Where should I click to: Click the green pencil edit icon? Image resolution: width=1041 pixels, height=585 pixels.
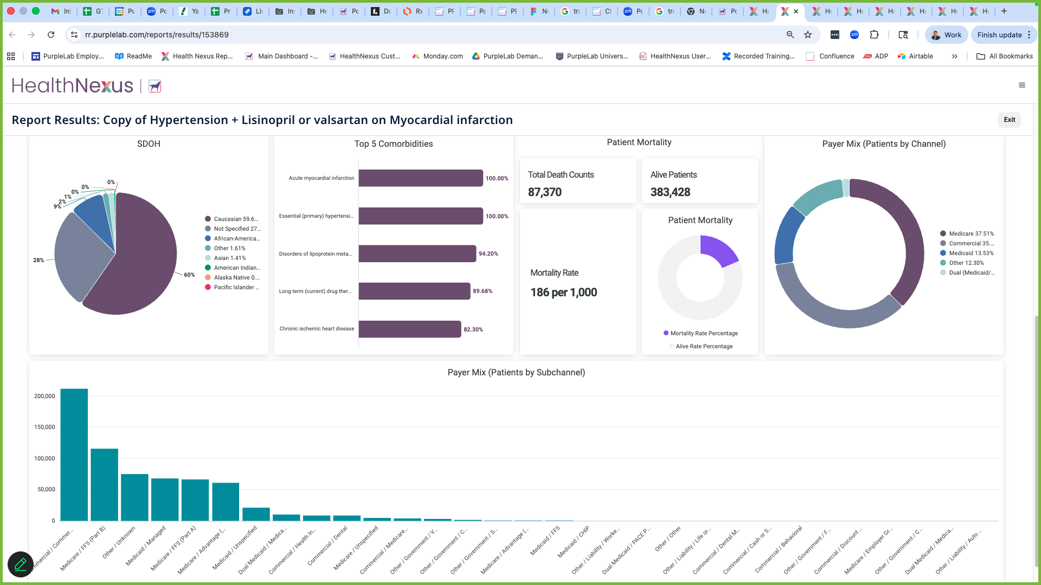click(21, 564)
